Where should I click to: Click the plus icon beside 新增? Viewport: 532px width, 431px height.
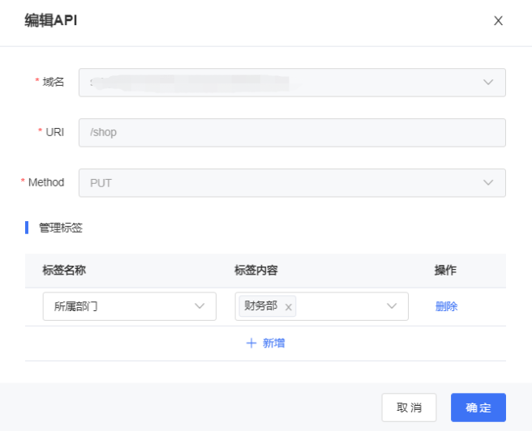click(251, 344)
